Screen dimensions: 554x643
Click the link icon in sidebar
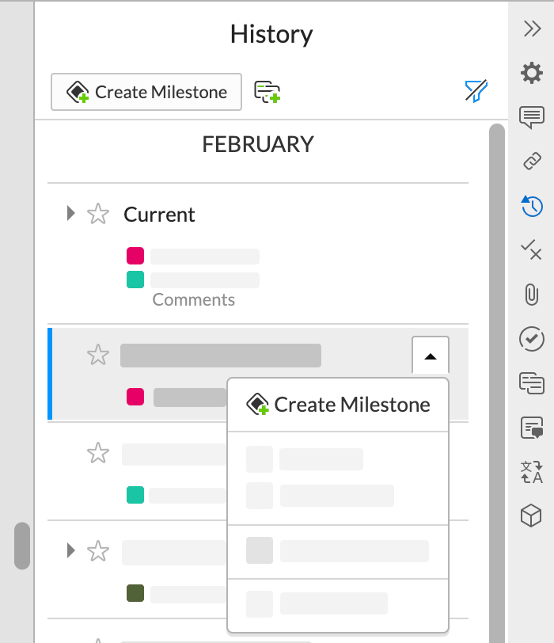532,162
